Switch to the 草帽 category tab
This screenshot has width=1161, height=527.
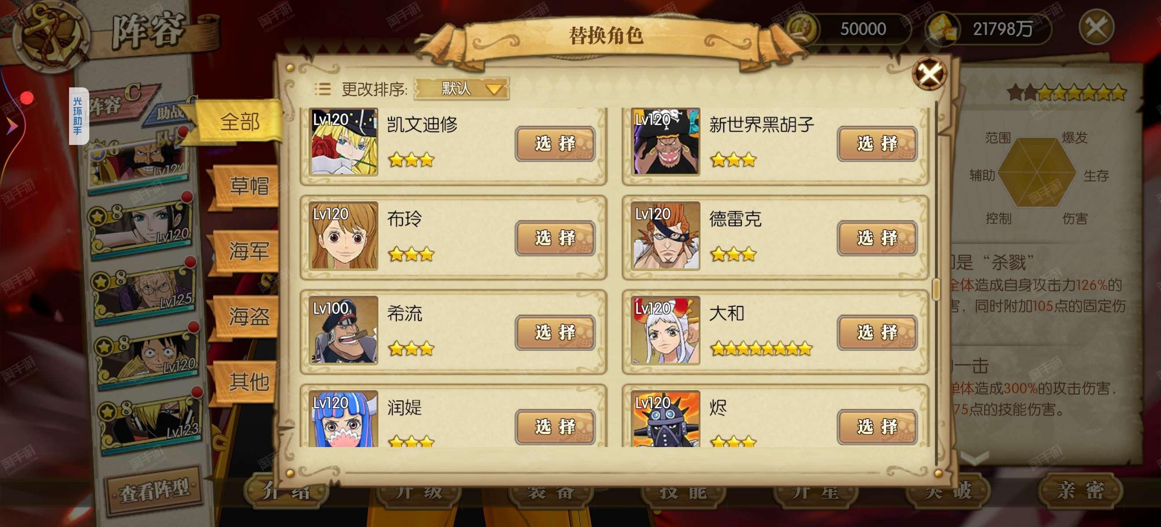(248, 186)
